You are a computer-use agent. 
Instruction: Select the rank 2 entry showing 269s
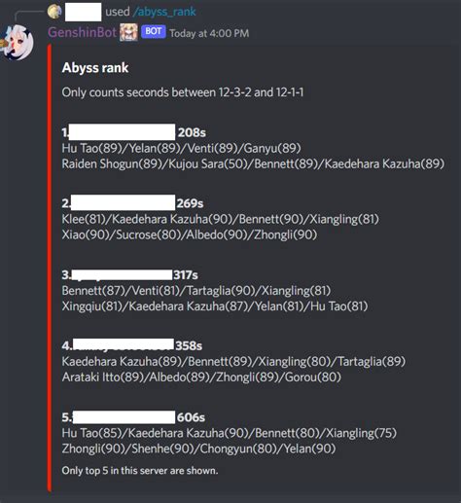(132, 203)
